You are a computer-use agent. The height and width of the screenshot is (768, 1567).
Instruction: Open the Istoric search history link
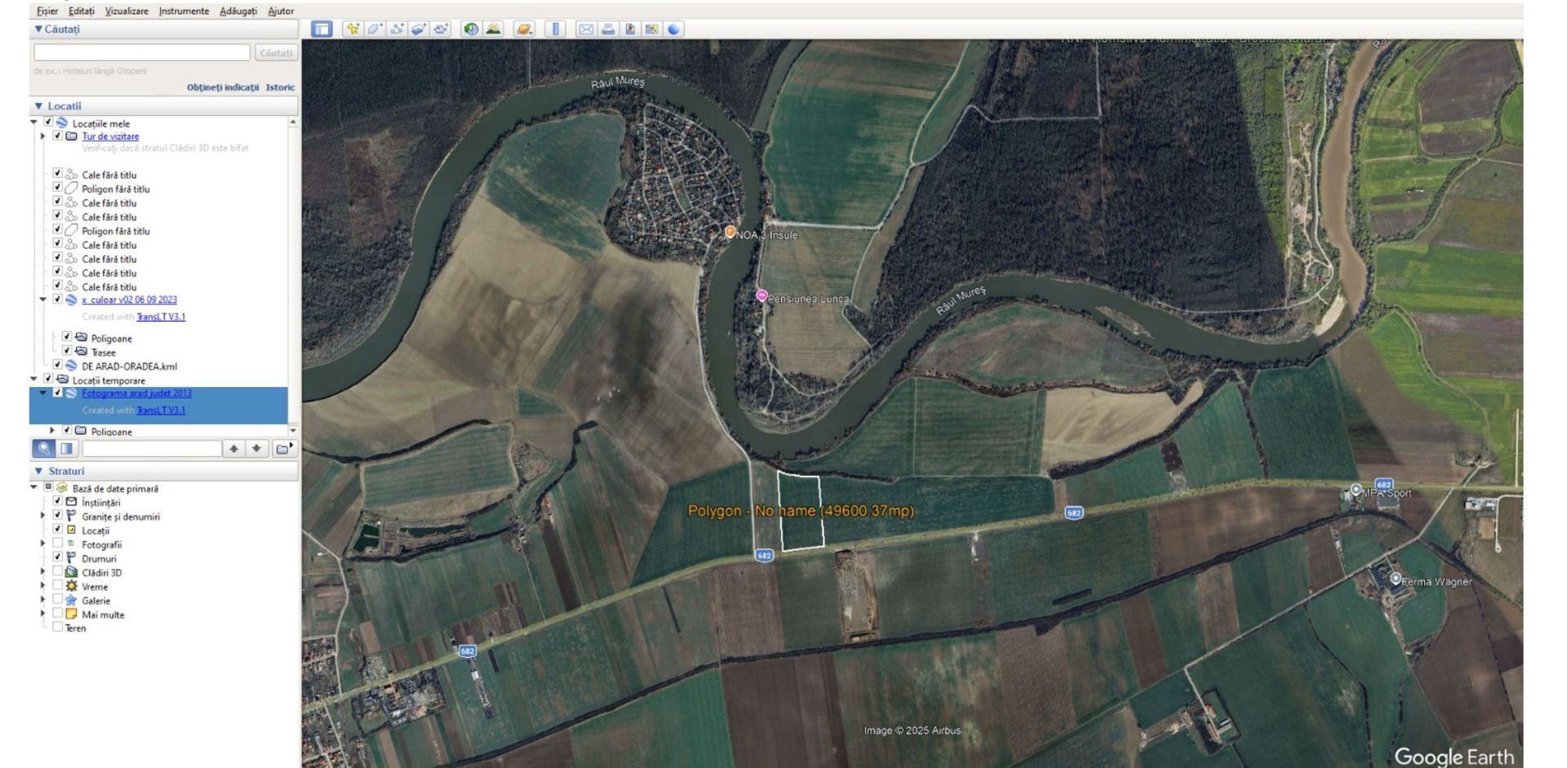(280, 87)
